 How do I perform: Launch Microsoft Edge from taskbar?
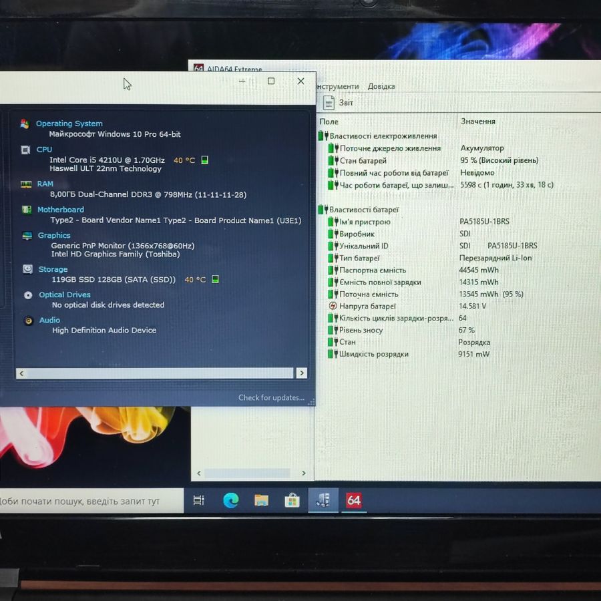tap(231, 500)
